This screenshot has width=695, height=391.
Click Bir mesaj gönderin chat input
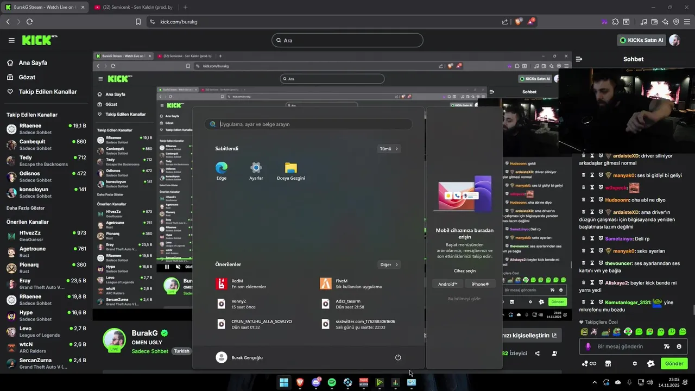[620, 346]
